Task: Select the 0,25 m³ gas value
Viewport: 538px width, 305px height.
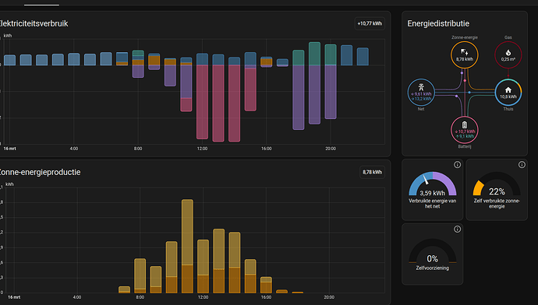Action: point(508,59)
